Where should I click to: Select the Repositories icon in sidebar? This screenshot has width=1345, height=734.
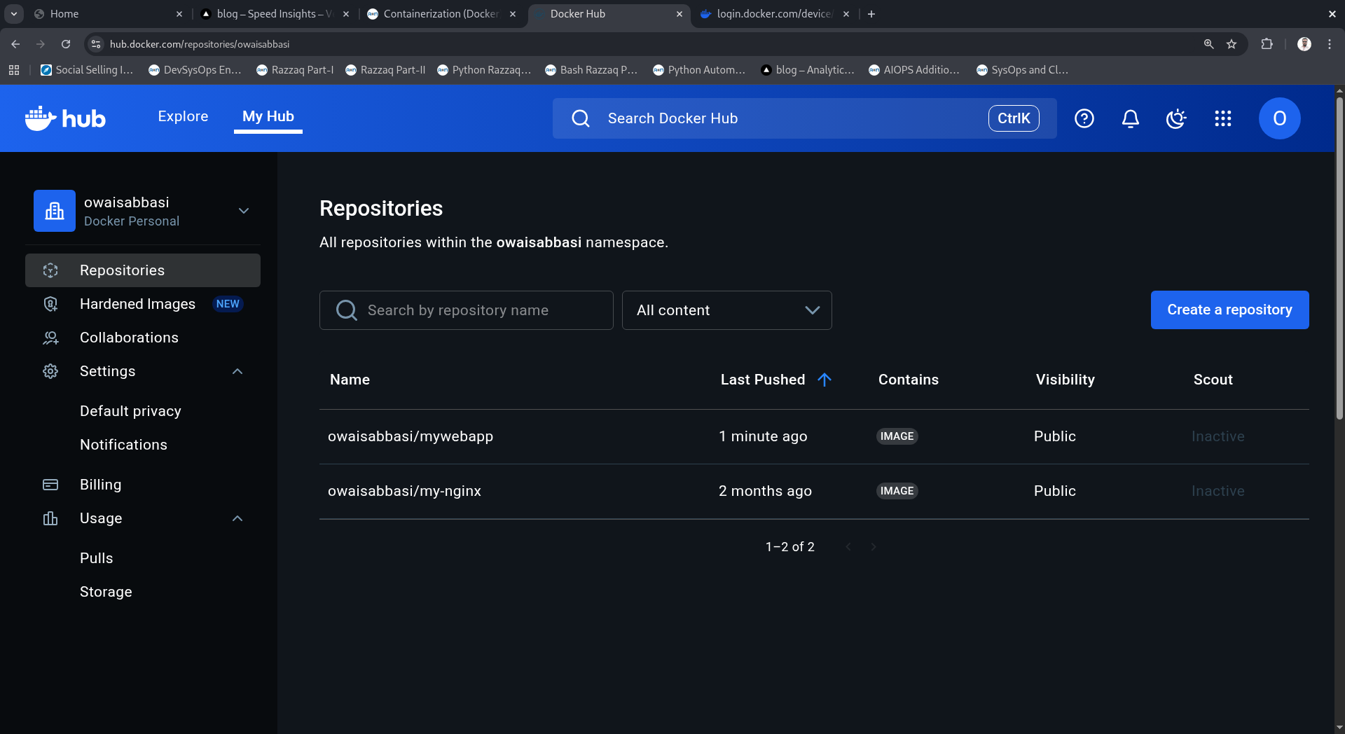click(x=50, y=270)
